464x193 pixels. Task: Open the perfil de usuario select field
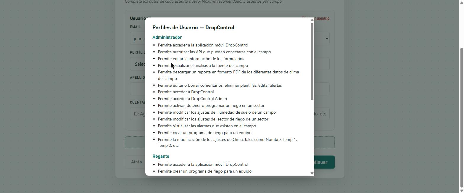(138, 64)
